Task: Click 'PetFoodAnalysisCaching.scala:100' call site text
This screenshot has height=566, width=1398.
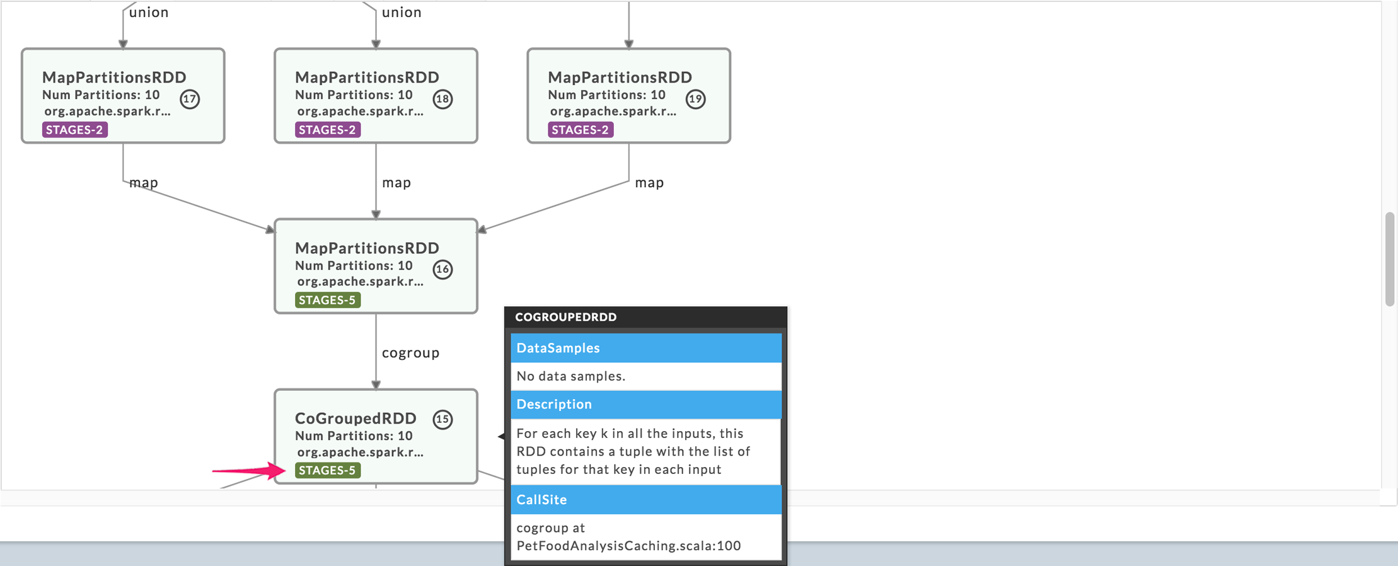Action: click(628, 546)
